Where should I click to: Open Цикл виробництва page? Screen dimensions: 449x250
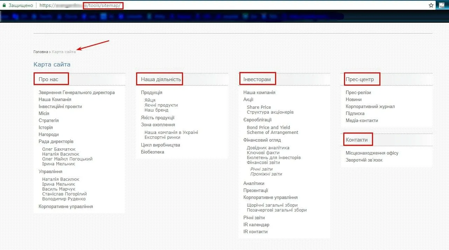click(x=161, y=145)
